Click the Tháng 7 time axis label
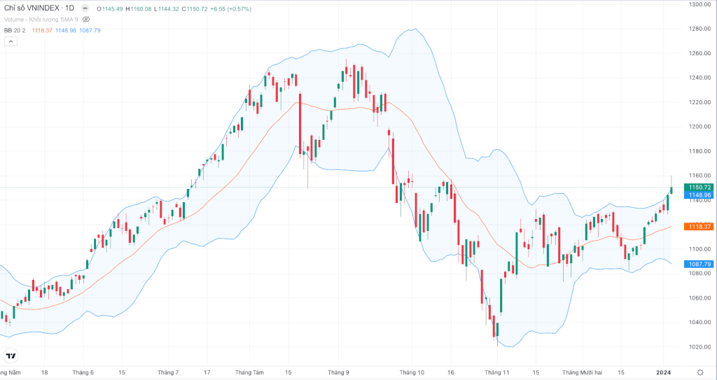The image size is (717, 380). click(x=168, y=373)
